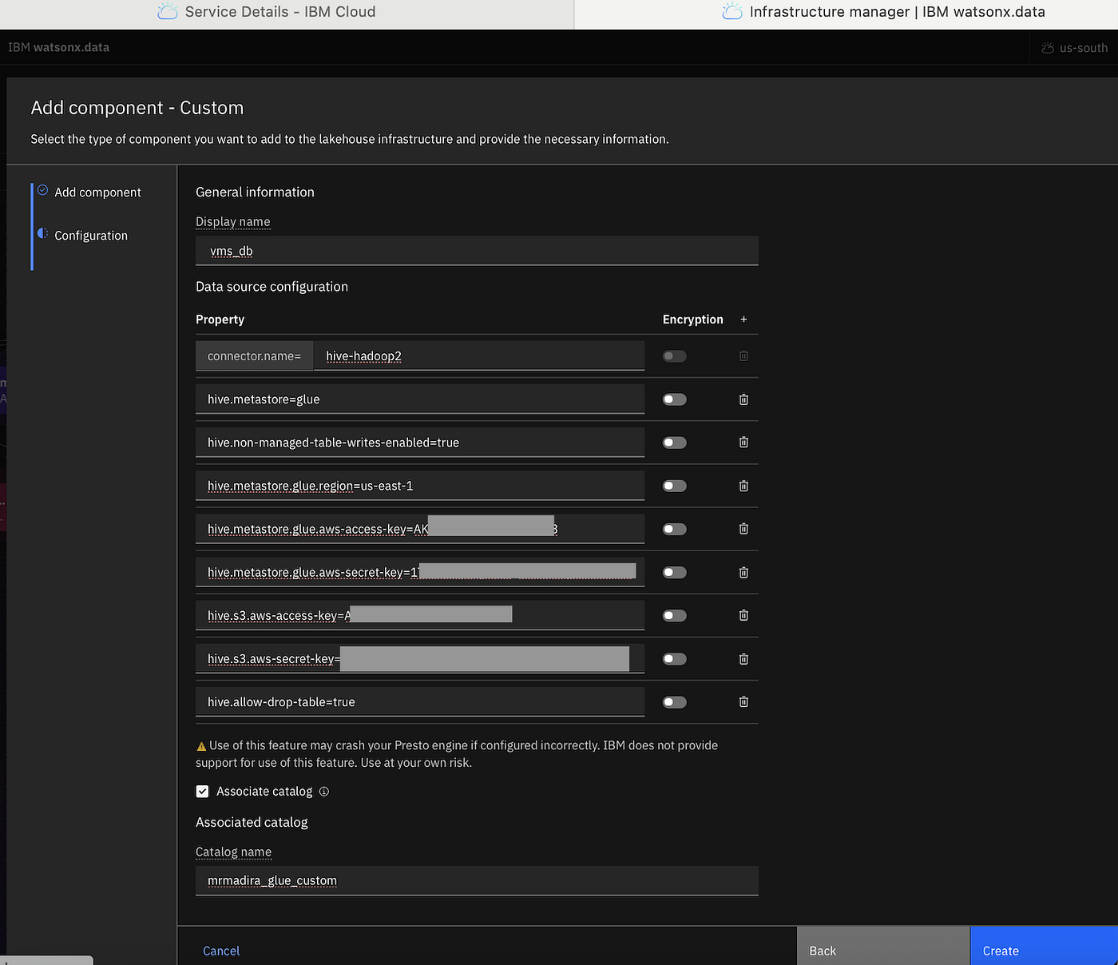Edit the Display name field vms_db
Image resolution: width=1118 pixels, height=965 pixels.
(477, 251)
